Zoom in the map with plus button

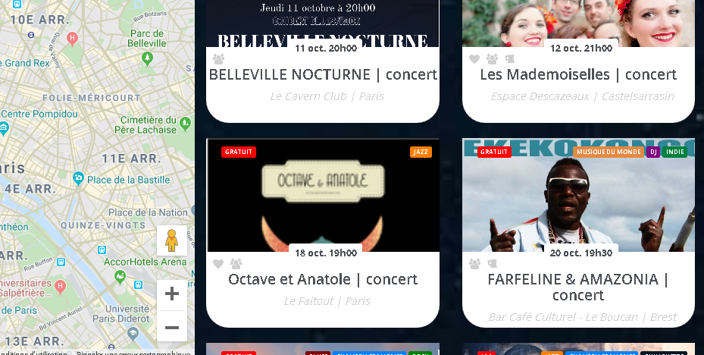click(172, 294)
